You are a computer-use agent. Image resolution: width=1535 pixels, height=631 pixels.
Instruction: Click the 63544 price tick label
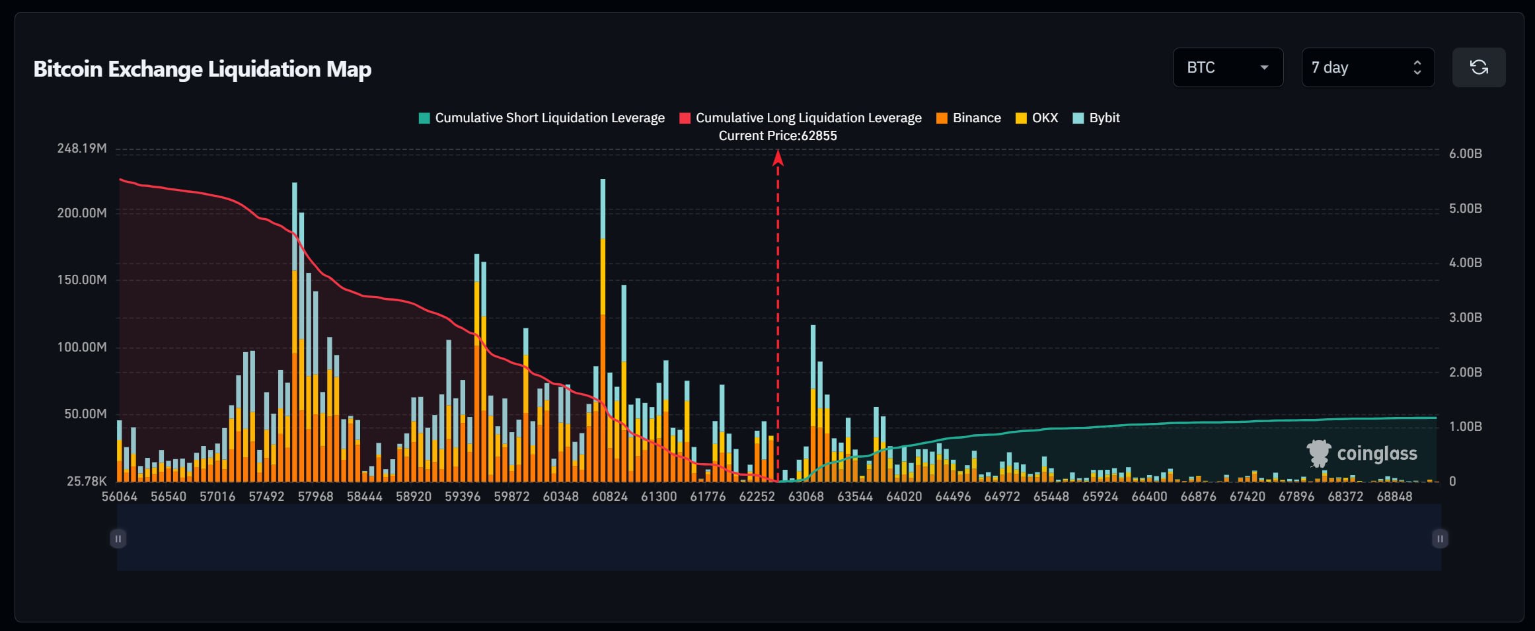pyautogui.click(x=855, y=496)
